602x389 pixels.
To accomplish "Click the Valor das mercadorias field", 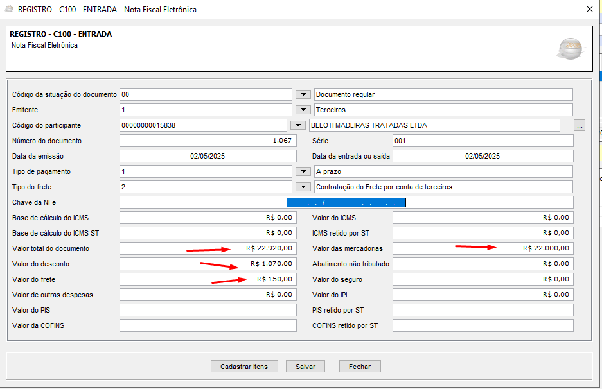I will coord(483,248).
